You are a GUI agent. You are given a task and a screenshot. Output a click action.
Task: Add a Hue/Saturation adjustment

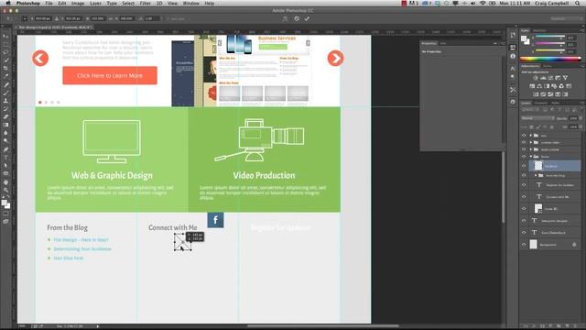(x=532, y=86)
